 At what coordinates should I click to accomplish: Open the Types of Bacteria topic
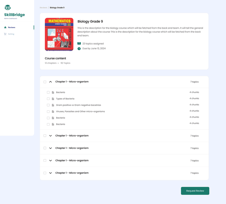65,99
